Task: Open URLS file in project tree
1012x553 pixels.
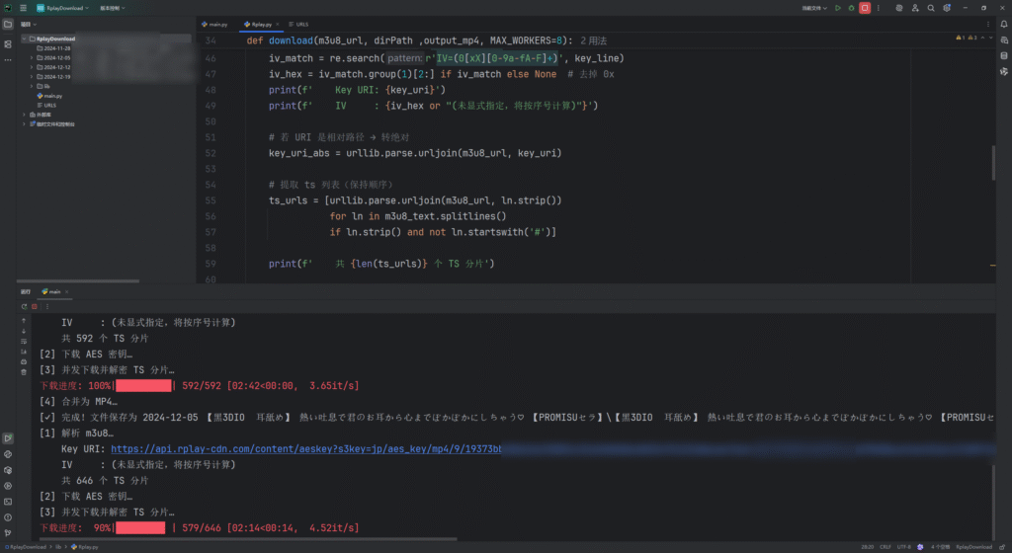Action: [47, 105]
